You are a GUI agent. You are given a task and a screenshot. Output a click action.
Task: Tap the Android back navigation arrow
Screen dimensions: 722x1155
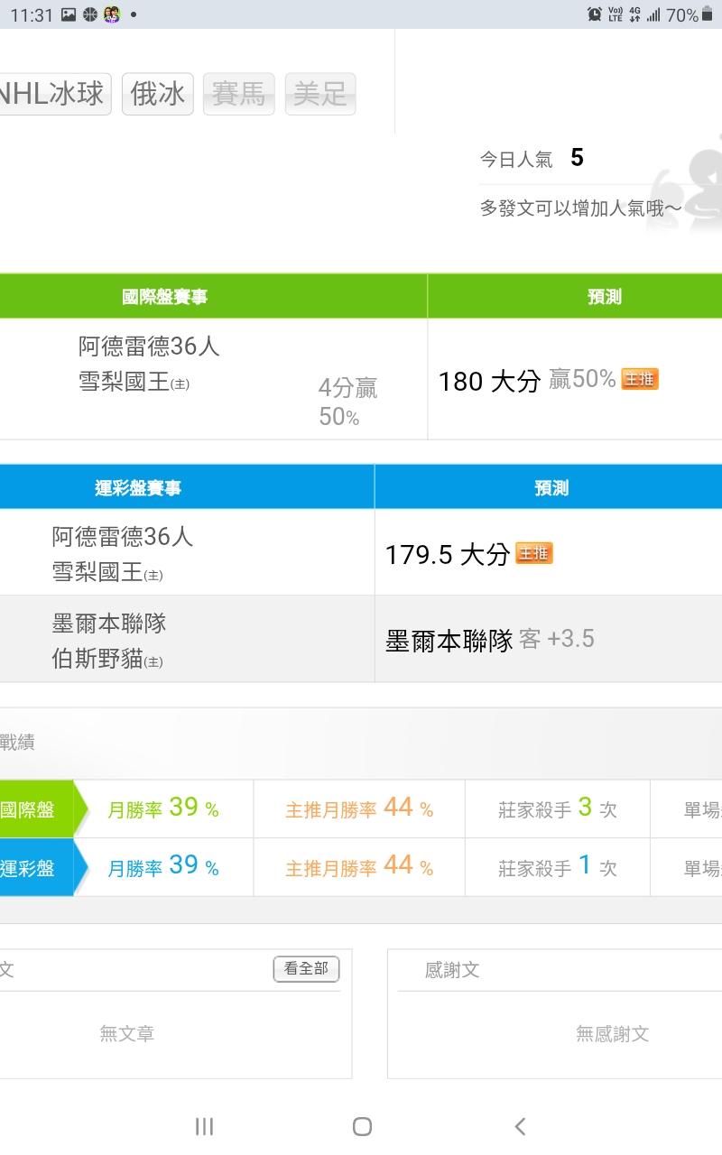520,1125
